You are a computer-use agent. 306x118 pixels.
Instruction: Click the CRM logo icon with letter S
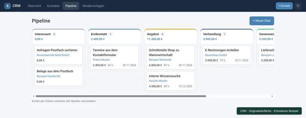[7, 6]
